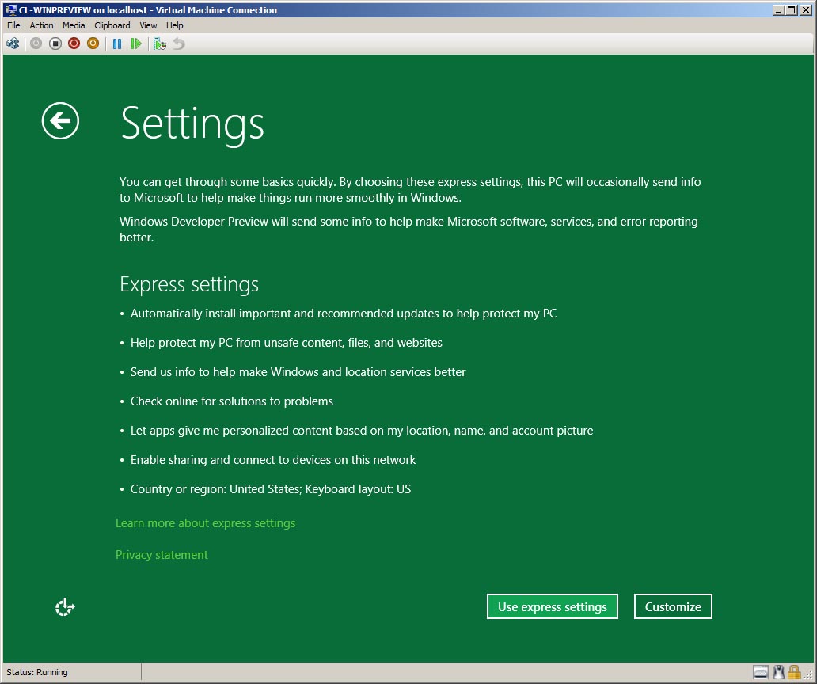Click the Customize button
The width and height of the screenshot is (817, 684).
point(673,606)
